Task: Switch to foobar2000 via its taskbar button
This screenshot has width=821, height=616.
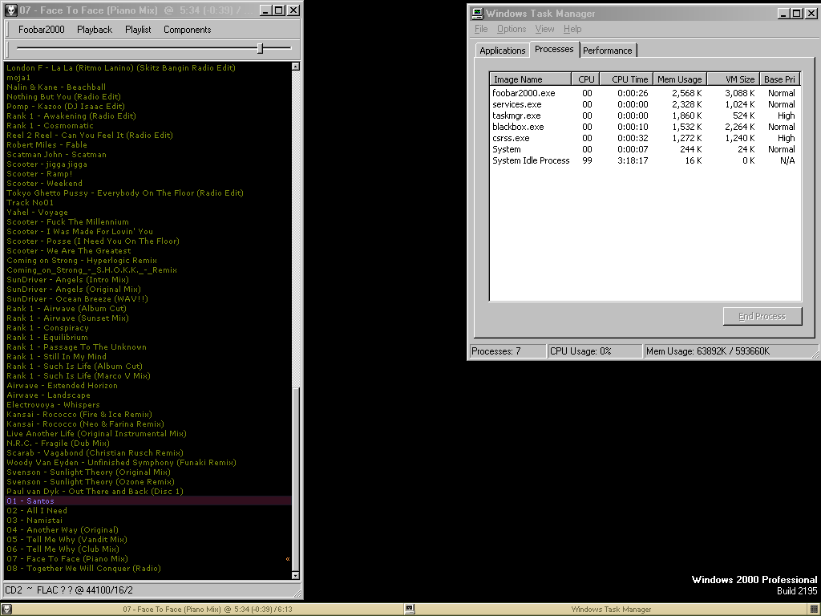Action: (x=201, y=610)
